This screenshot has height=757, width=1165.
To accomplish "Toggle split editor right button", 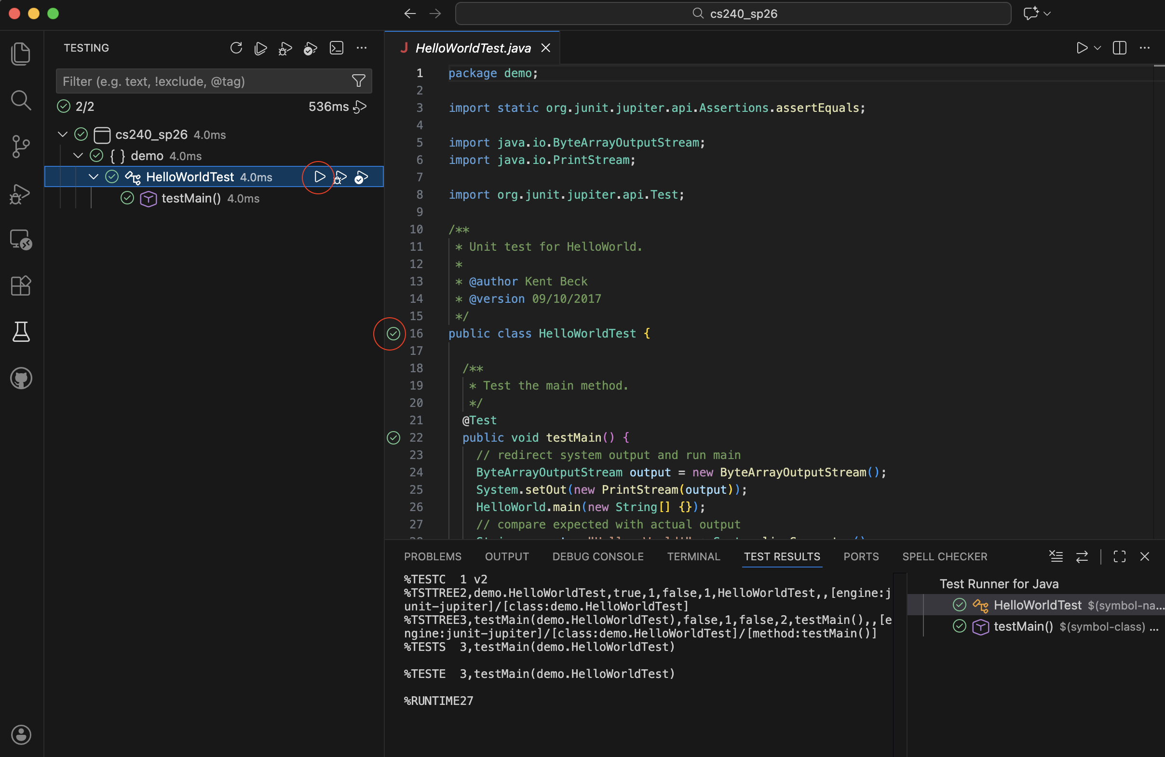I will click(1119, 48).
